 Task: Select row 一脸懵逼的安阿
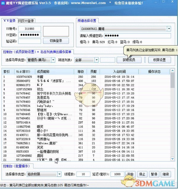click(x=86, y=151)
